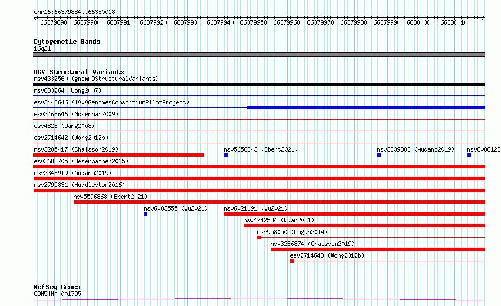This screenshot has height=306, width=501.
Task: Select the RefSeq Genes track title
Action: (57, 287)
